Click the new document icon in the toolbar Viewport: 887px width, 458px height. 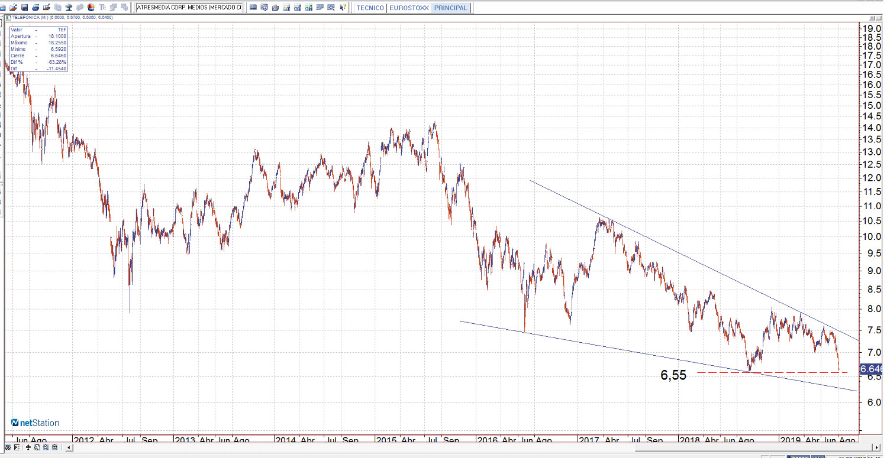coord(3,8)
